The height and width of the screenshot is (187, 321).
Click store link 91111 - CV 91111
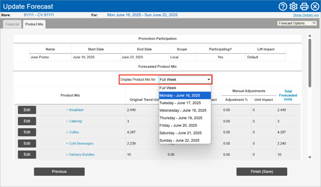(x=39, y=15)
